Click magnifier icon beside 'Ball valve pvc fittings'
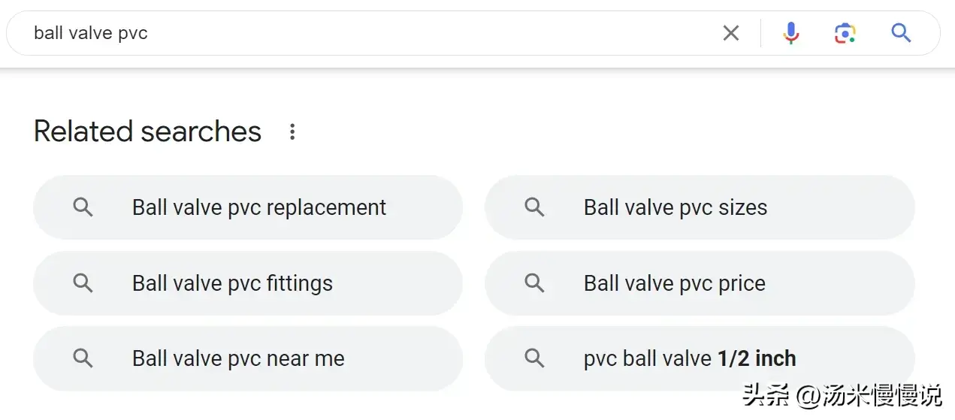This screenshot has width=955, height=420. click(x=83, y=283)
